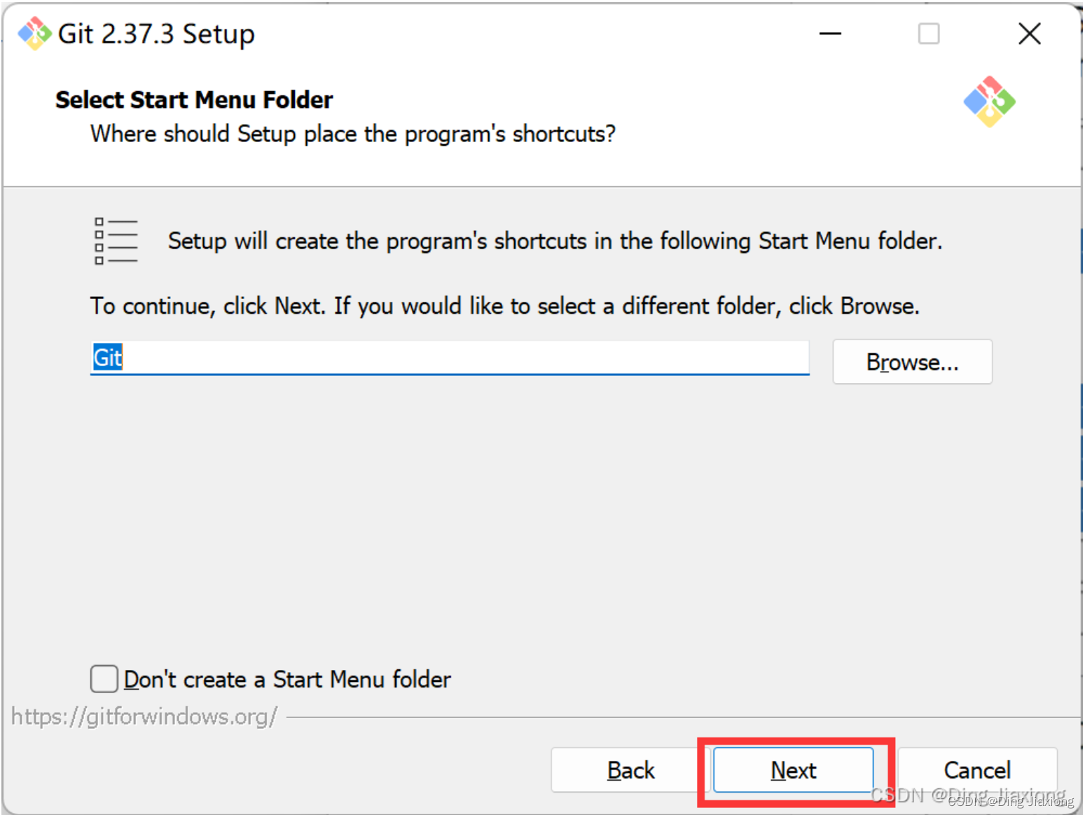1085x815 pixels.
Task: Go to the Next setup page
Action: [794, 770]
